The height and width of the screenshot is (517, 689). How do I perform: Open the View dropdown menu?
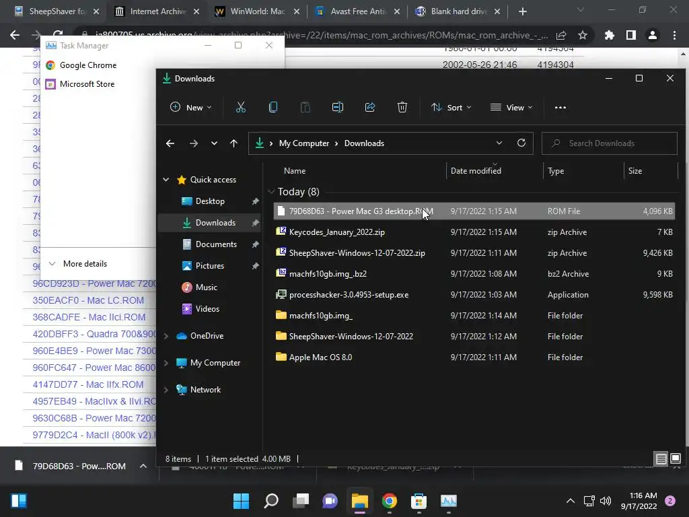(x=511, y=107)
